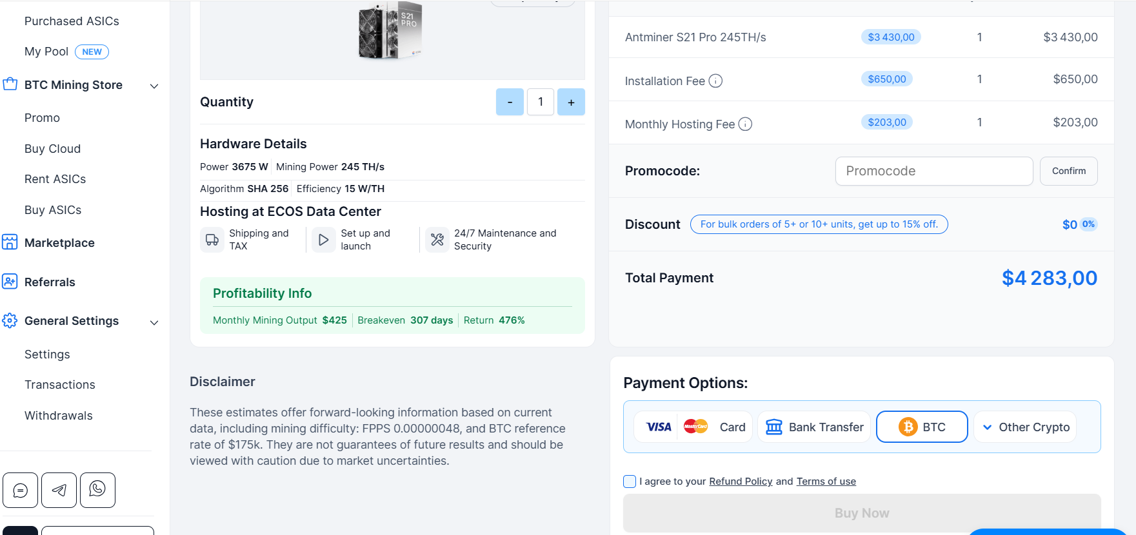Go to Withdrawals in the sidebar
This screenshot has height=535, width=1136.
point(59,416)
